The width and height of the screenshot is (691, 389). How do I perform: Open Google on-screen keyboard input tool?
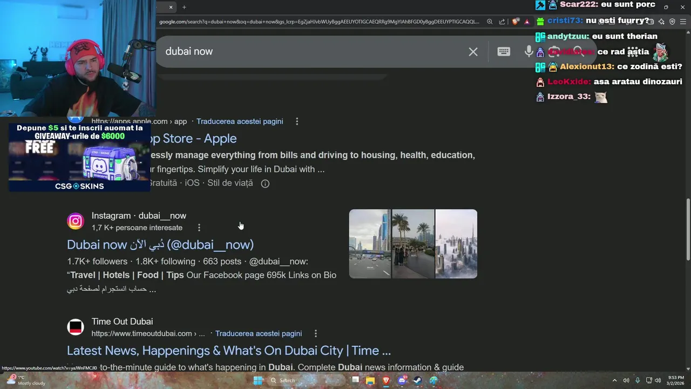(x=504, y=51)
